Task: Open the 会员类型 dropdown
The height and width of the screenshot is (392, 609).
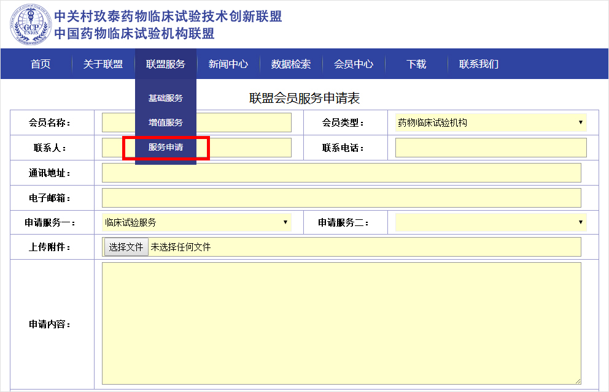Action: coord(491,123)
